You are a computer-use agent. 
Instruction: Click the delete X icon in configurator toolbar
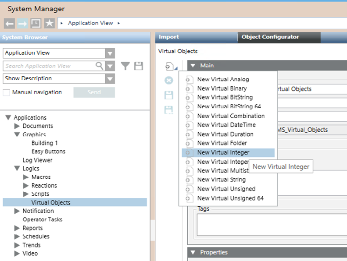click(x=169, y=81)
